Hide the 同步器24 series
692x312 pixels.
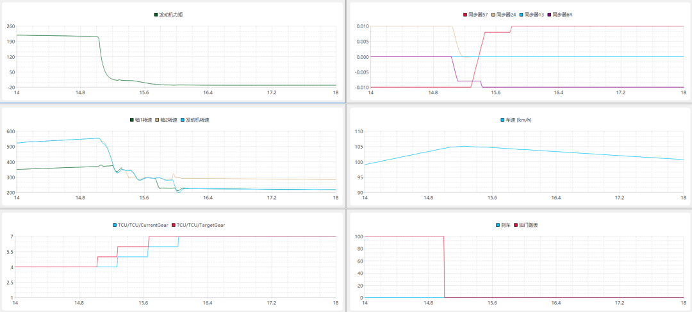point(504,15)
